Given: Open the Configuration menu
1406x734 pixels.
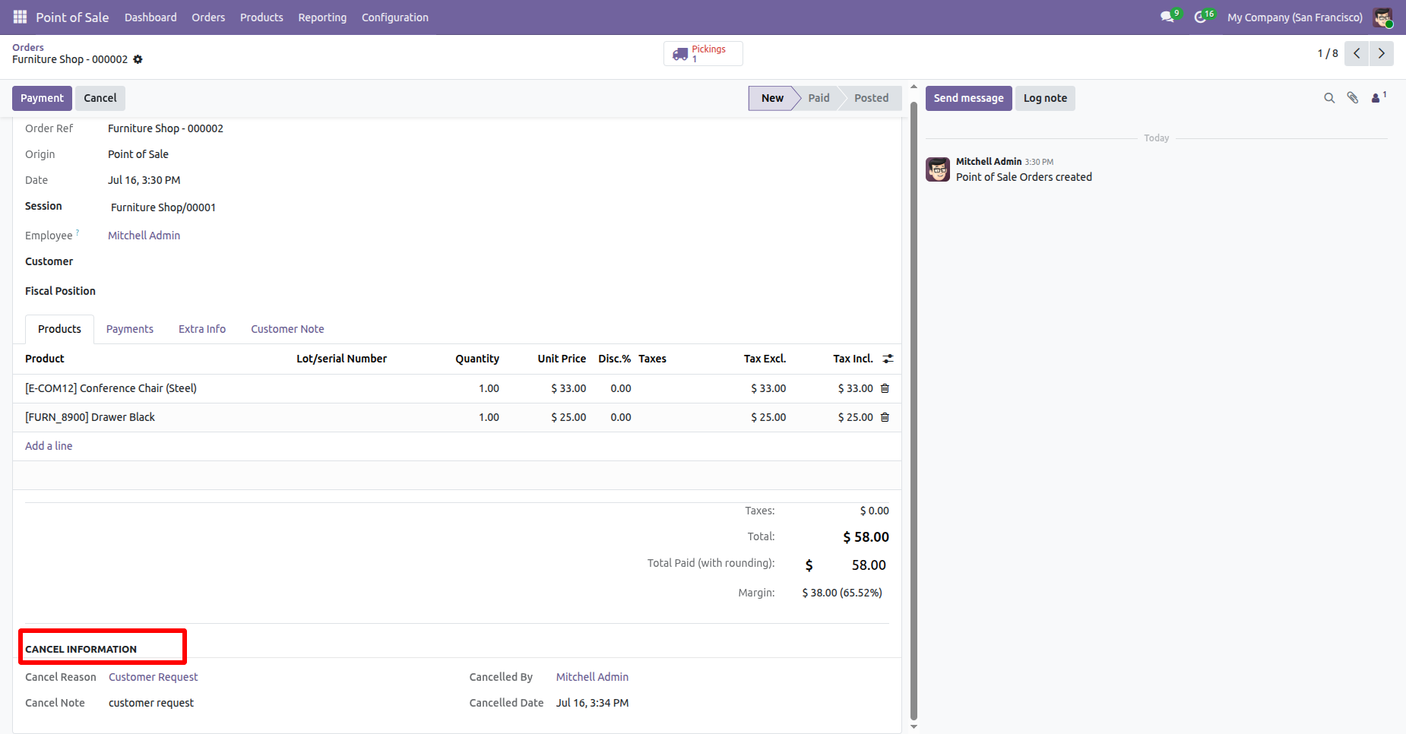Looking at the screenshot, I should point(394,17).
